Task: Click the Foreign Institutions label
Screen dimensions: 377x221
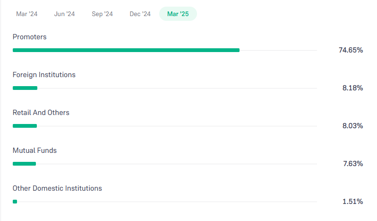Action: (44, 75)
